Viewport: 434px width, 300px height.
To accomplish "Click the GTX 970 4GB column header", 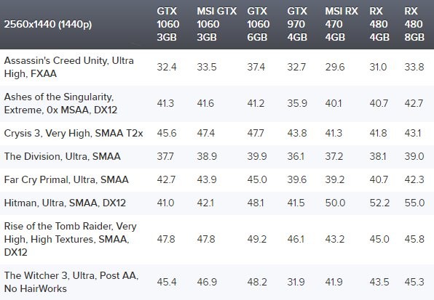I will pyautogui.click(x=297, y=24).
